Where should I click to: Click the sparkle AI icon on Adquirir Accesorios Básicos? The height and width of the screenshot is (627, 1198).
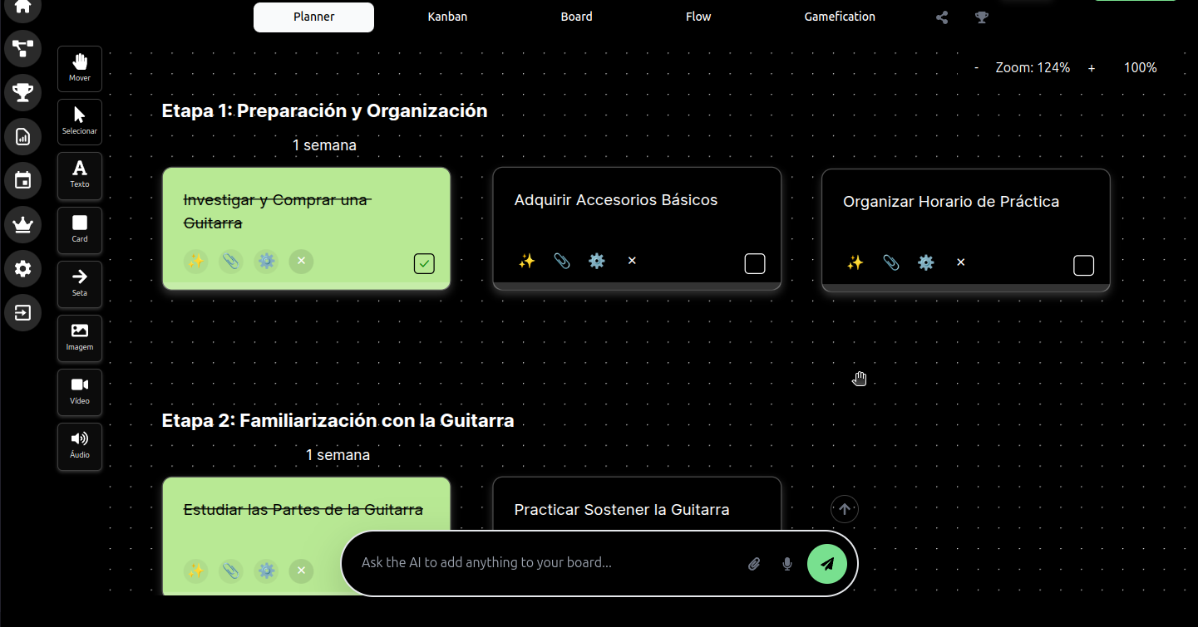tap(526, 261)
